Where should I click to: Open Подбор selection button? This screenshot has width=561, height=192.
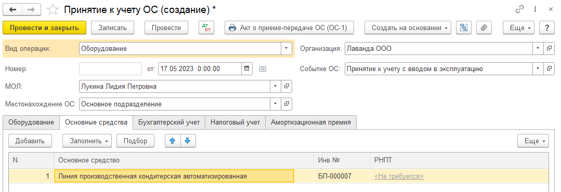(x=135, y=141)
